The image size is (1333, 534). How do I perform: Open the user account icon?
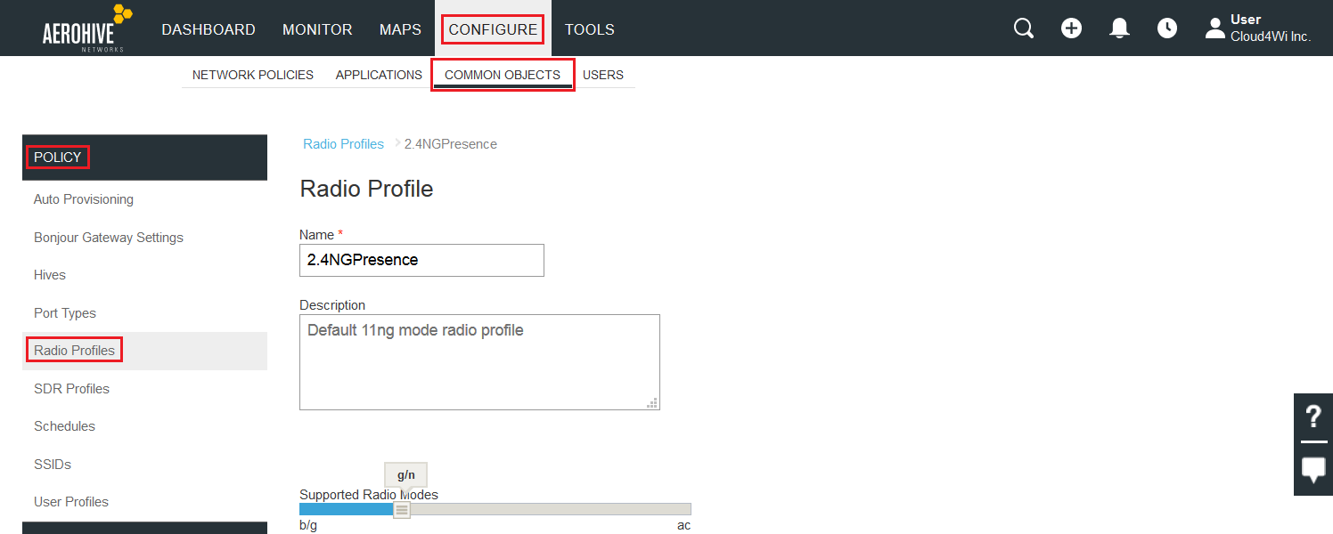tap(1214, 28)
